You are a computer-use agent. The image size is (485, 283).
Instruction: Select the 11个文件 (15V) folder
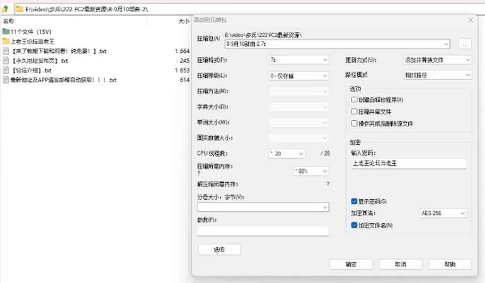(27, 31)
